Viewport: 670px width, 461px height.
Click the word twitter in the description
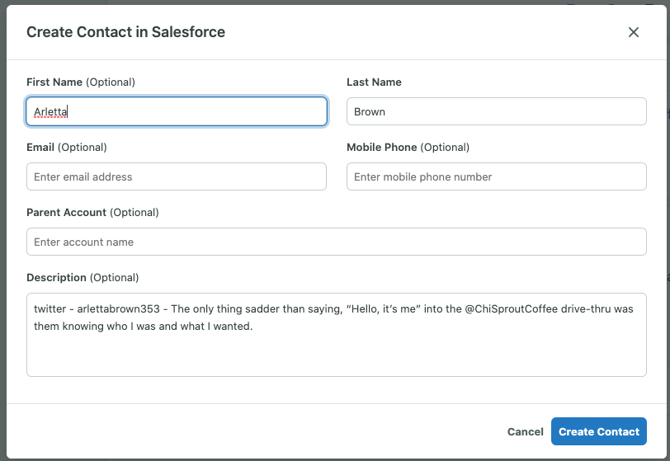tap(50, 308)
